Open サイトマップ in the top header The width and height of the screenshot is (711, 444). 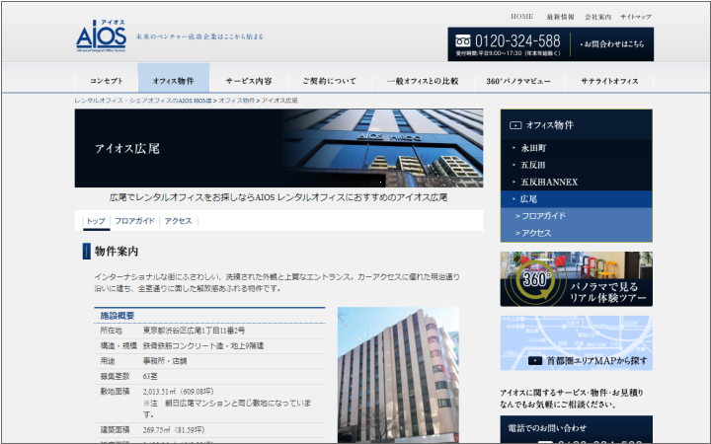[x=636, y=17]
